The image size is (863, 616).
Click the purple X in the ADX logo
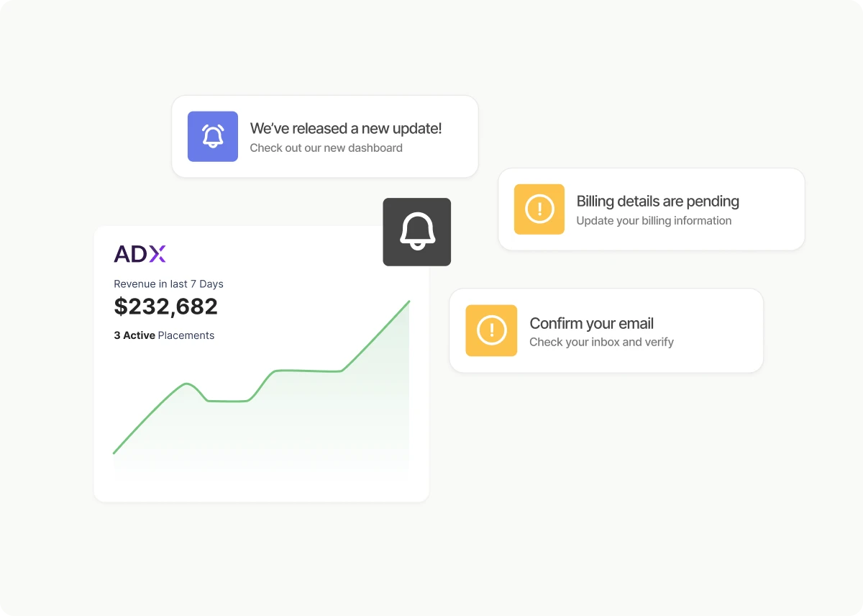[x=157, y=254]
